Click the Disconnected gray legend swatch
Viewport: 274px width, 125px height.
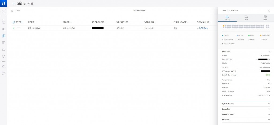[223, 40]
